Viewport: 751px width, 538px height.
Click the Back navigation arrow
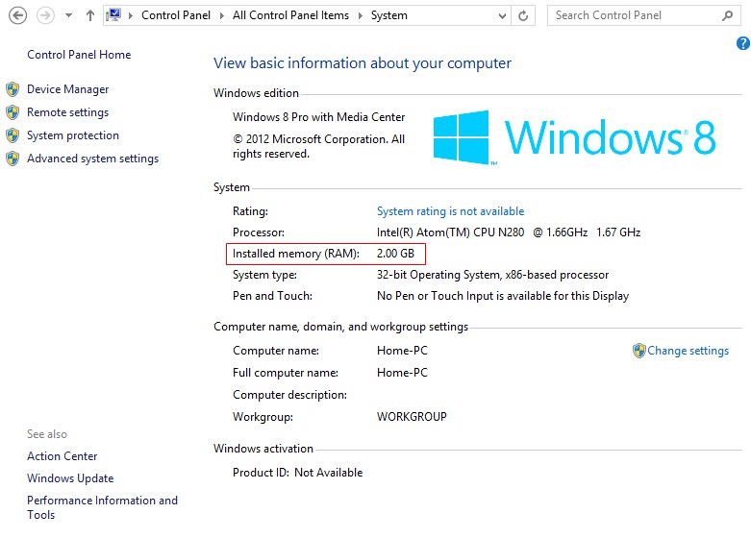16,15
